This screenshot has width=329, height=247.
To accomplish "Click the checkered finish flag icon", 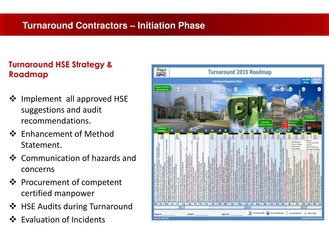I will click(309, 128).
